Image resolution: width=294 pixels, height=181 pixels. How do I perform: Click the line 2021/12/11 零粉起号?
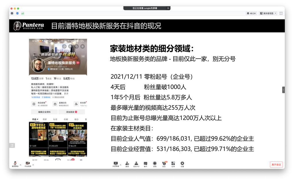tap(152, 77)
